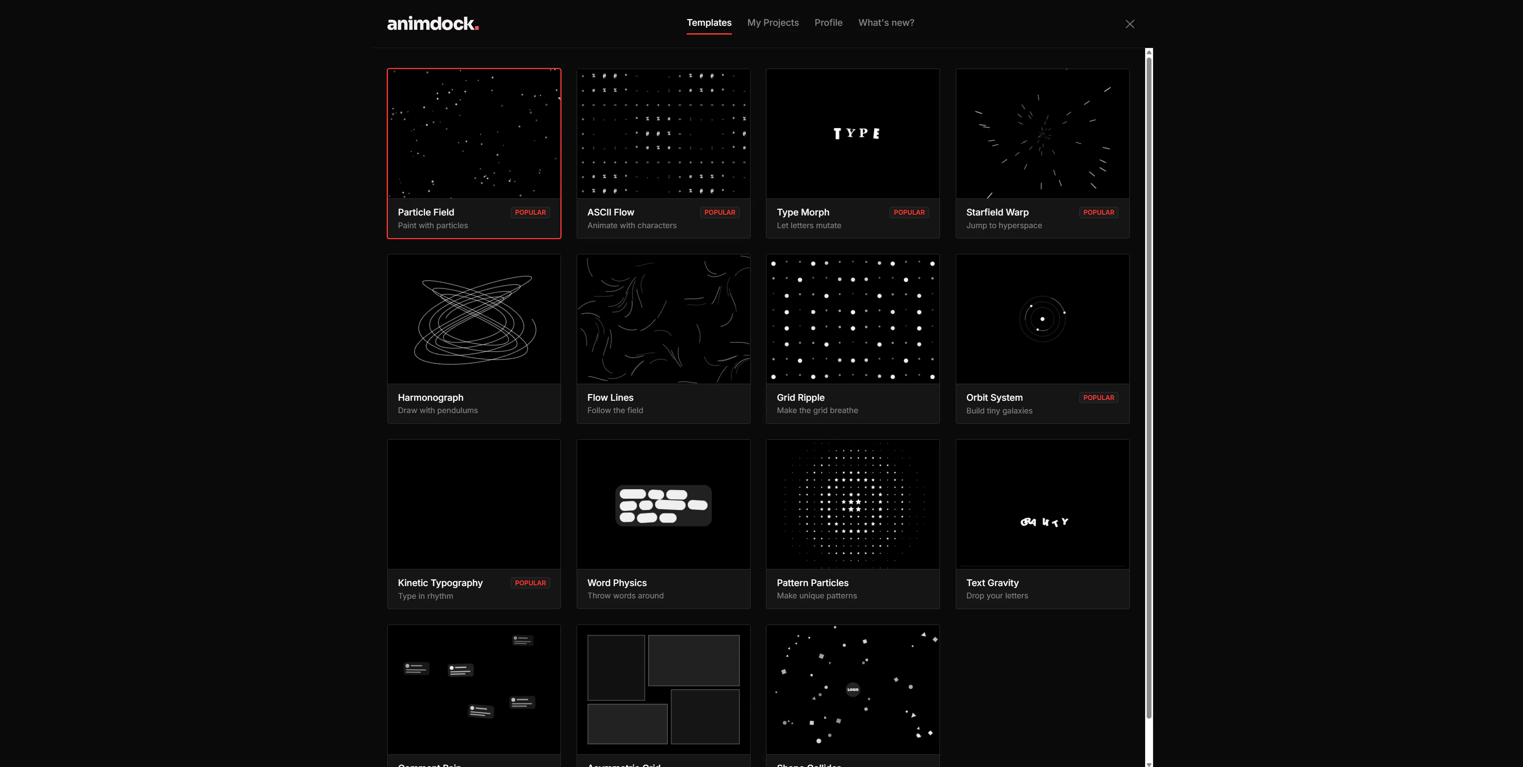Choose the Flow Lines template preview
Viewport: 1523px width, 767px height.
click(663, 319)
